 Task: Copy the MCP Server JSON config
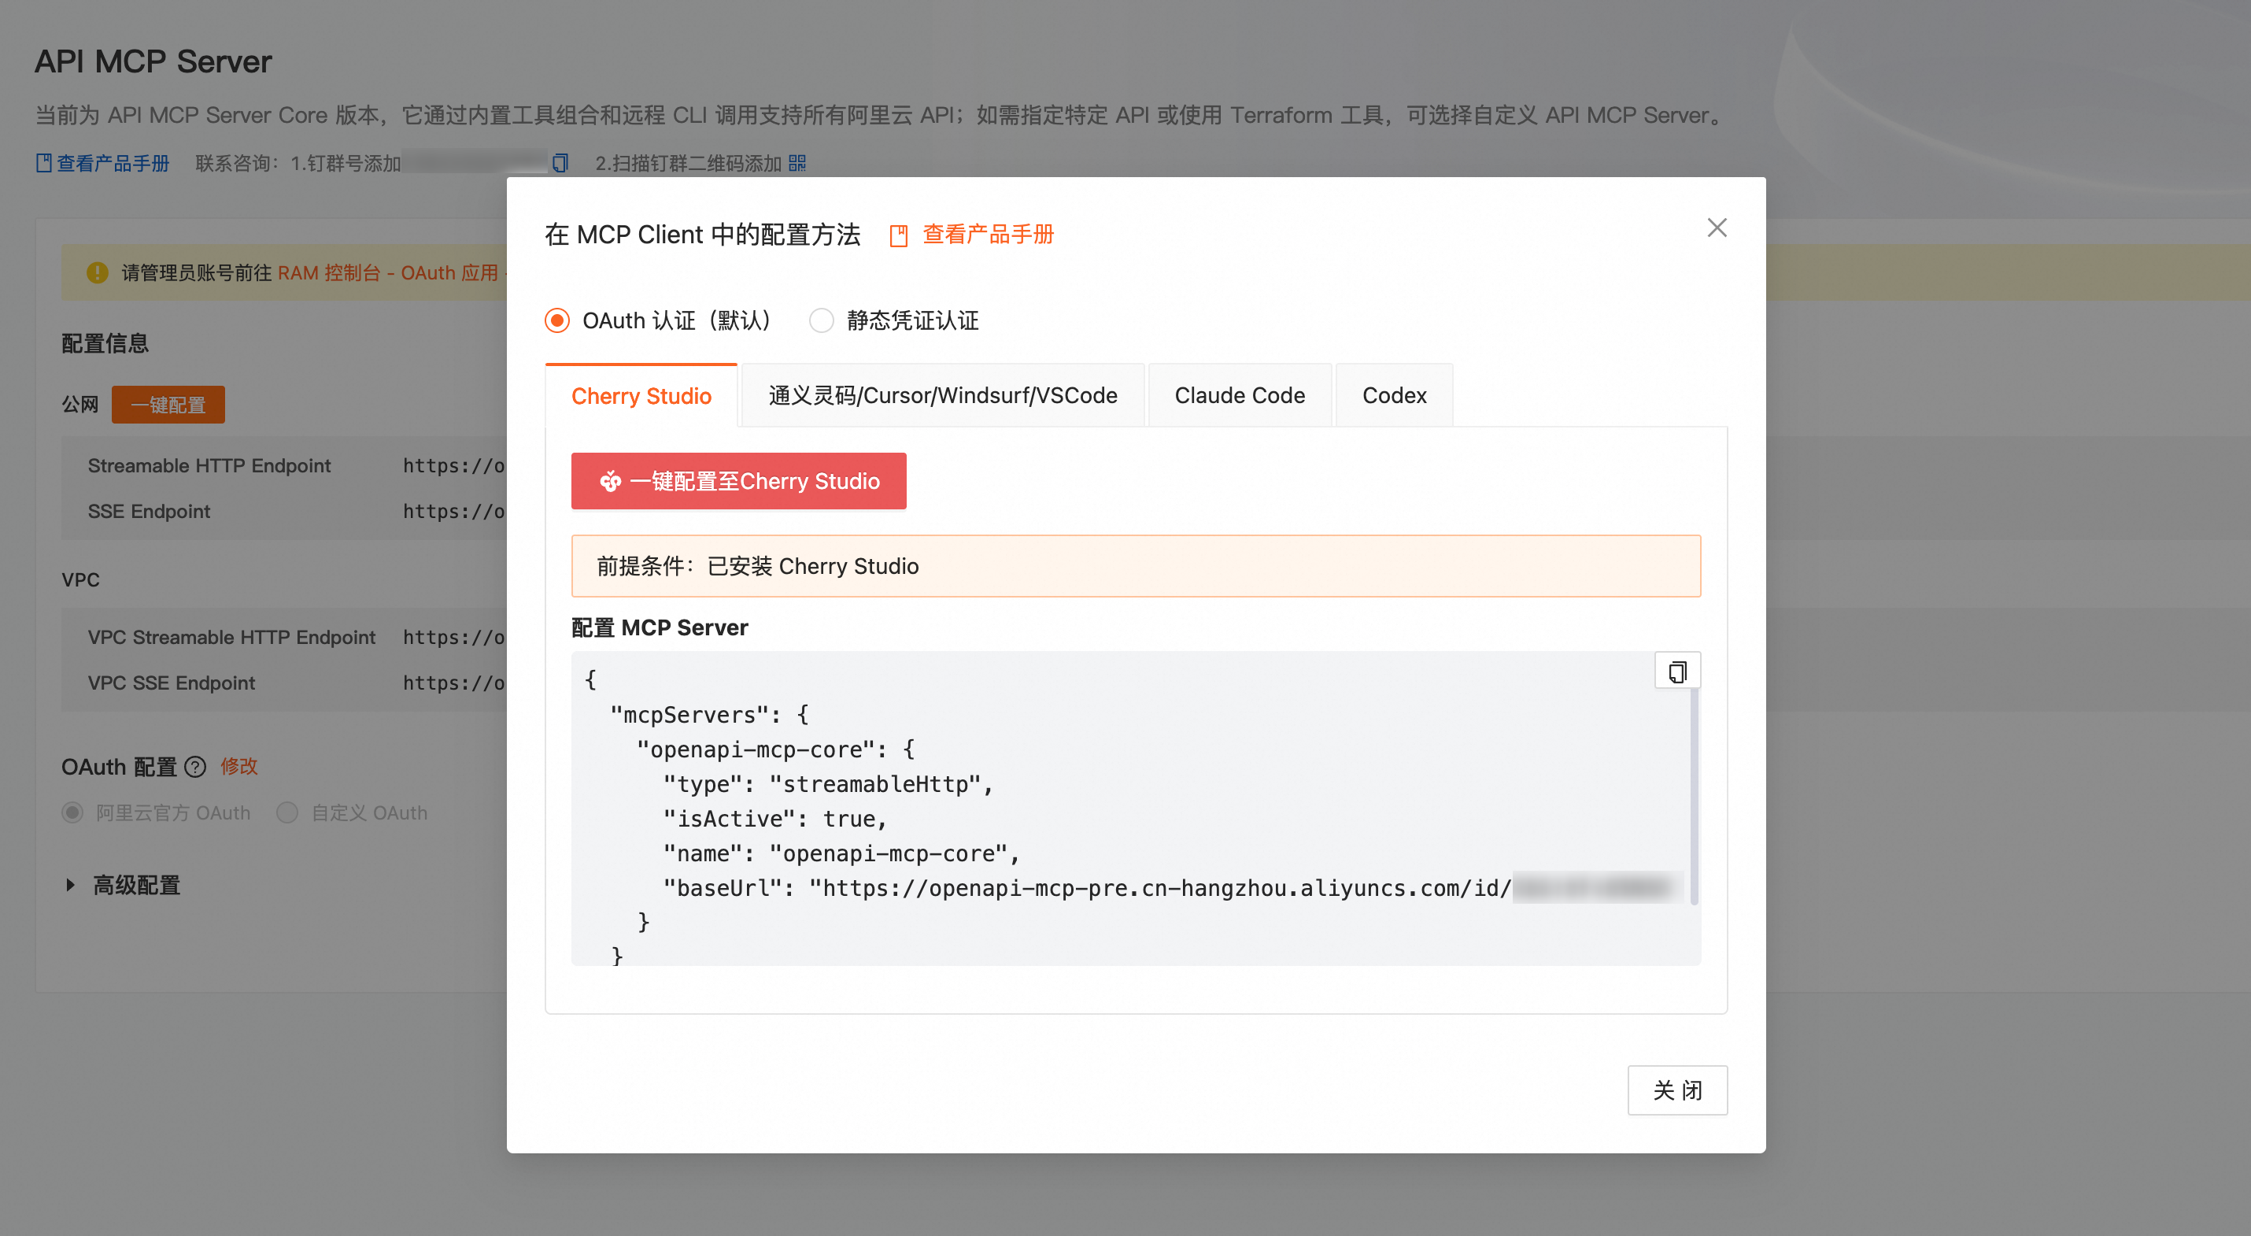tap(1677, 672)
